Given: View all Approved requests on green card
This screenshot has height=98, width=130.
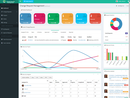Looking at the screenshot, I should [53, 23].
